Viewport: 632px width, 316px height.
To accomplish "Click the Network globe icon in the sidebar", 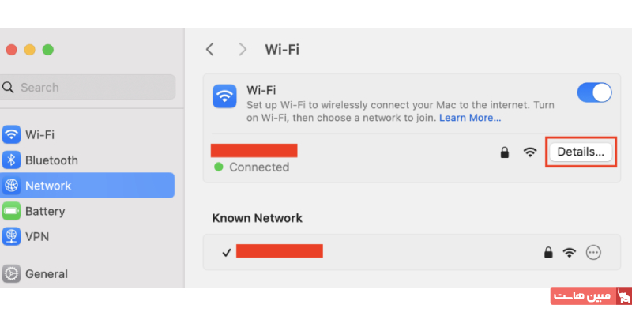I will coord(12,186).
